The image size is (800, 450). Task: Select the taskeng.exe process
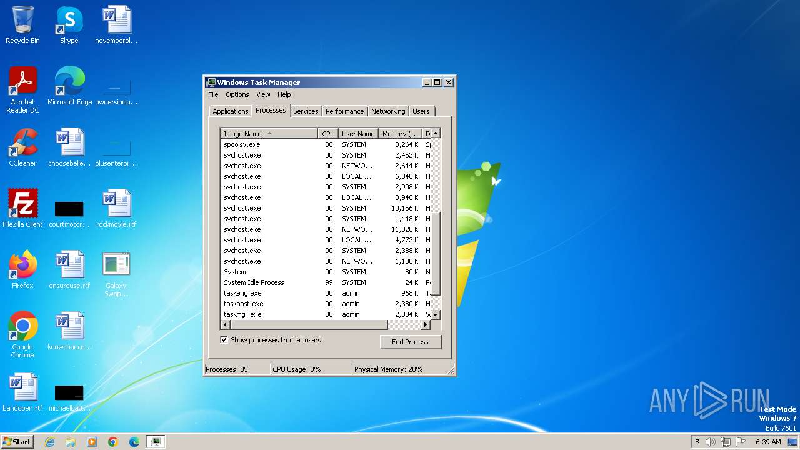pos(326,293)
